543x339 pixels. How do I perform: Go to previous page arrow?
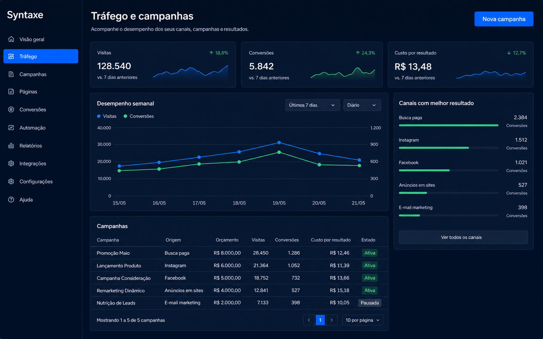tap(309, 320)
